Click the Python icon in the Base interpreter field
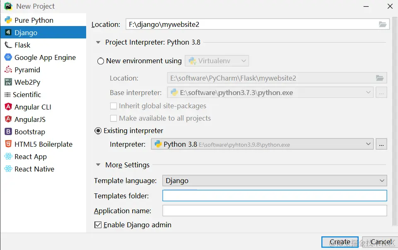The height and width of the screenshot is (250, 398). [174, 93]
